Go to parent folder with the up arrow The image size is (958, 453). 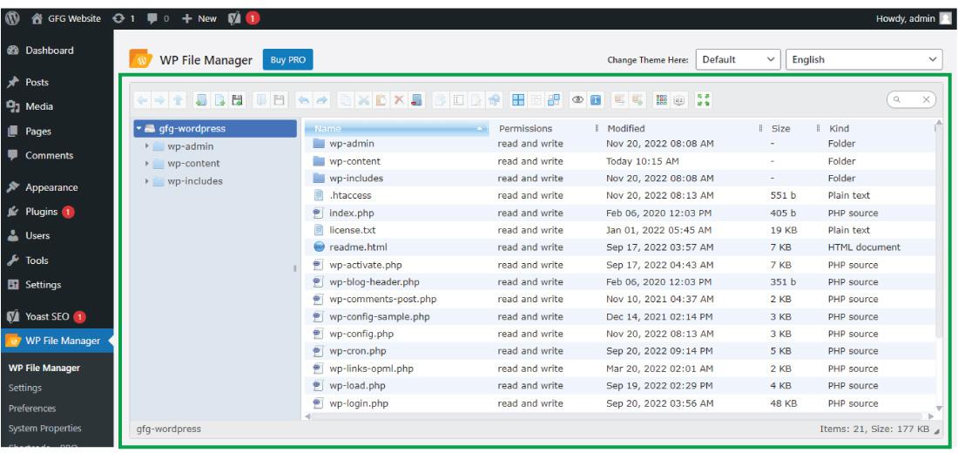pyautogui.click(x=177, y=99)
